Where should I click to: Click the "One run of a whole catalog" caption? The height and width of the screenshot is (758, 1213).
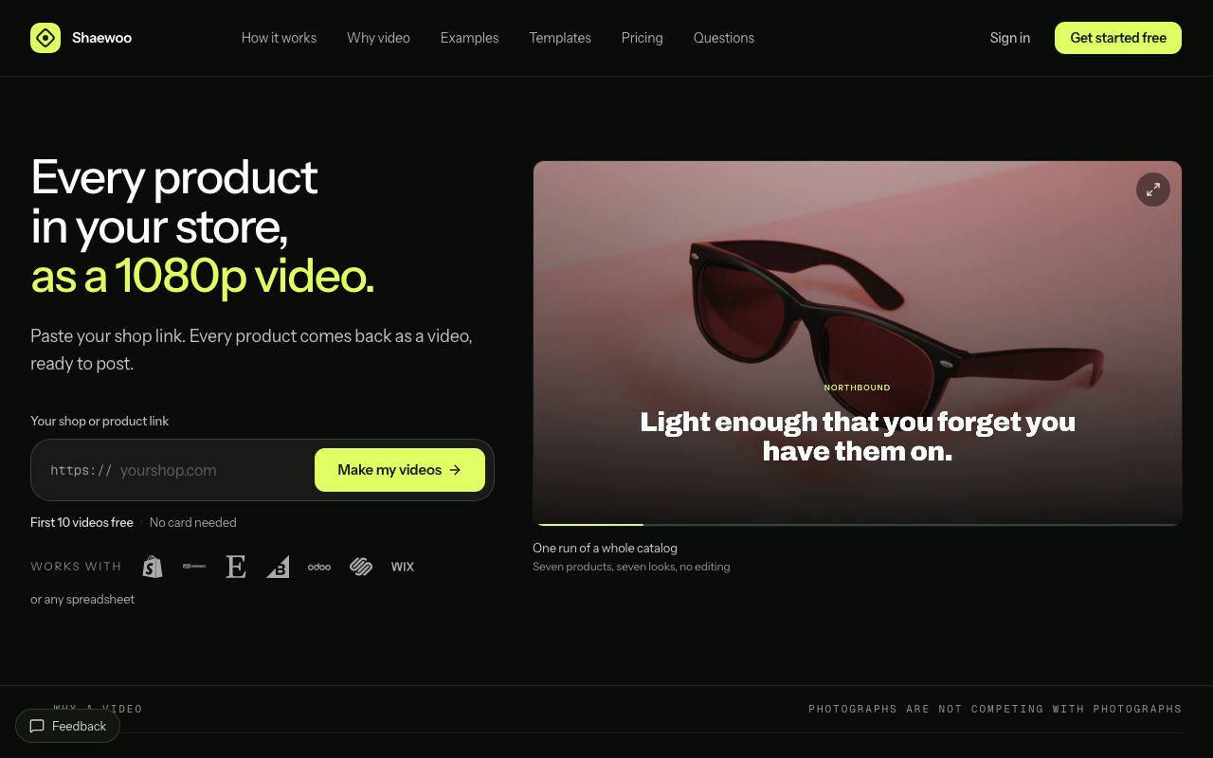click(x=605, y=548)
